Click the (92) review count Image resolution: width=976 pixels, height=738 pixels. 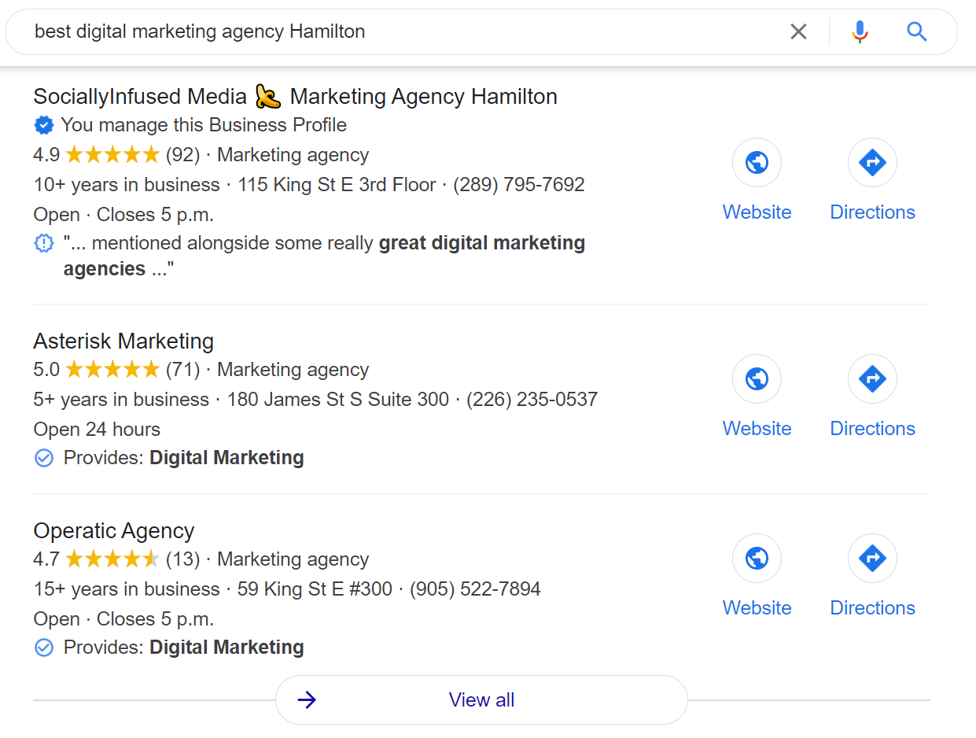click(x=182, y=155)
